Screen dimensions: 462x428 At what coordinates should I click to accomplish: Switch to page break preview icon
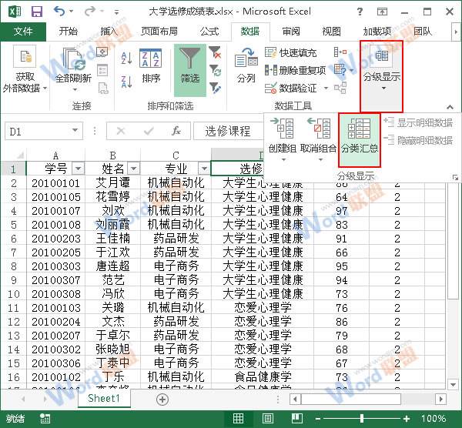[297, 418]
